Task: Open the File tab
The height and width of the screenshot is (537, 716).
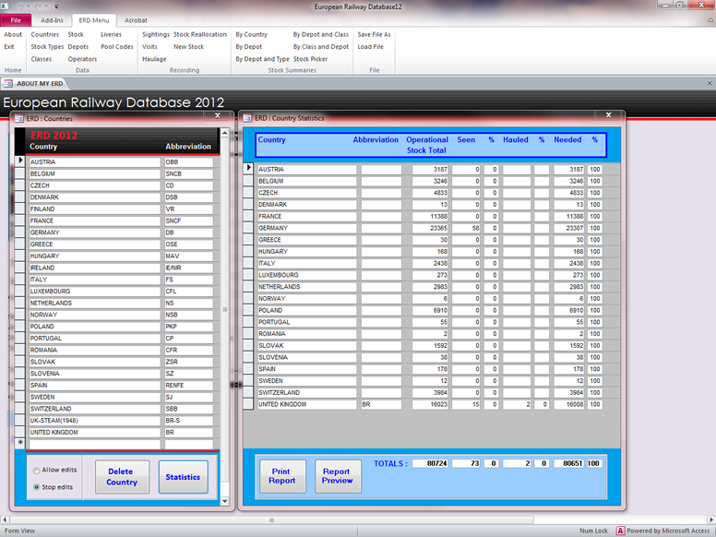Action: (x=16, y=20)
